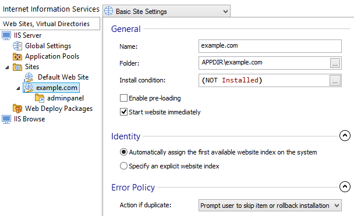Collapse the Sites tree node

[7, 67]
